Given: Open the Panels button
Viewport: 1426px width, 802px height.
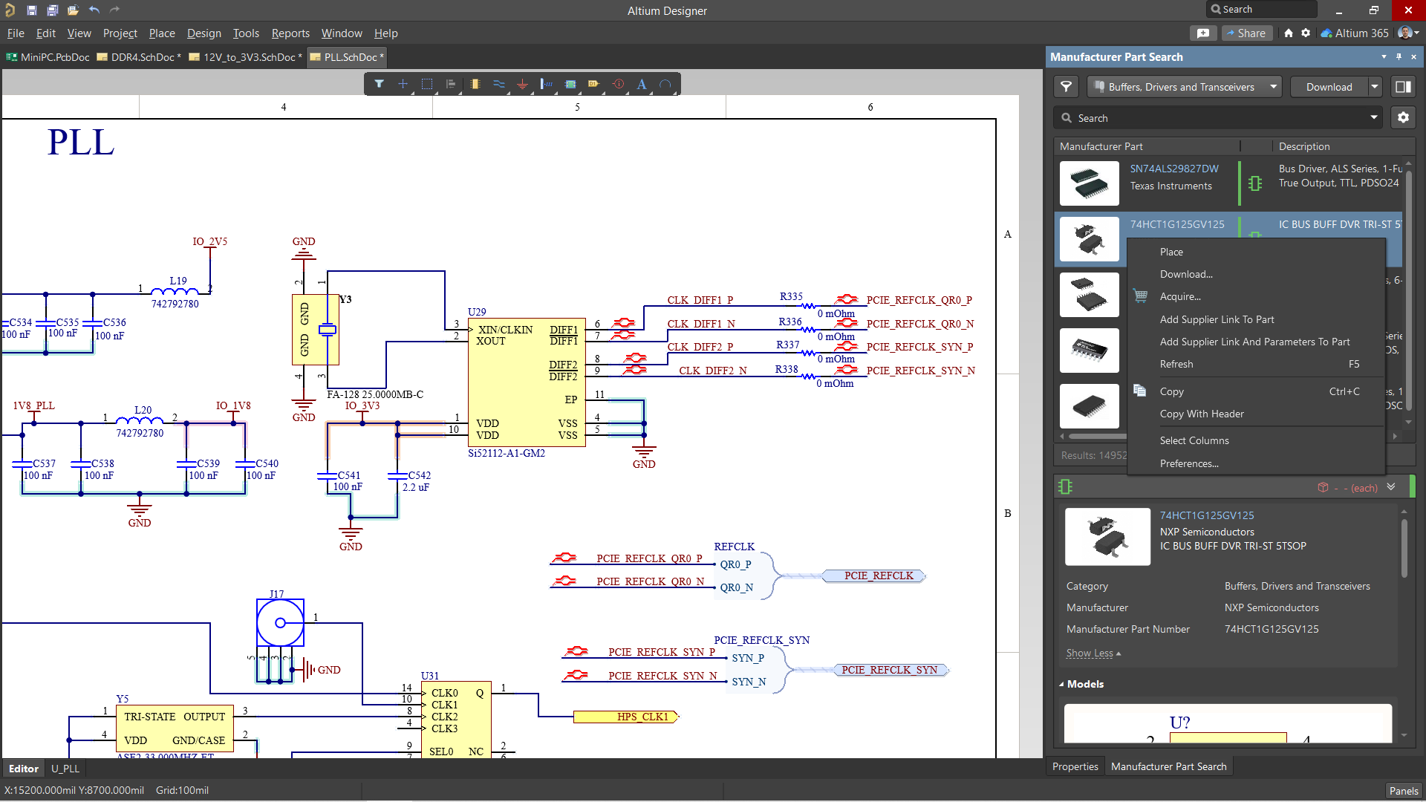Looking at the screenshot, I should [x=1403, y=791].
